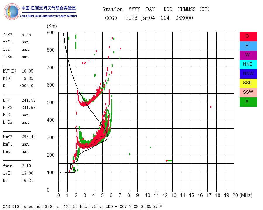The image size is (263, 210).
Task: Click the hmE parameter label
Action: [6, 151]
